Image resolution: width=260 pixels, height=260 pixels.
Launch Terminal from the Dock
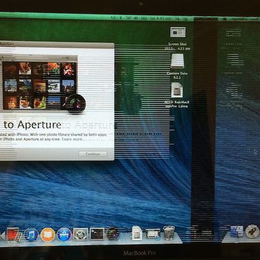(x=97, y=234)
